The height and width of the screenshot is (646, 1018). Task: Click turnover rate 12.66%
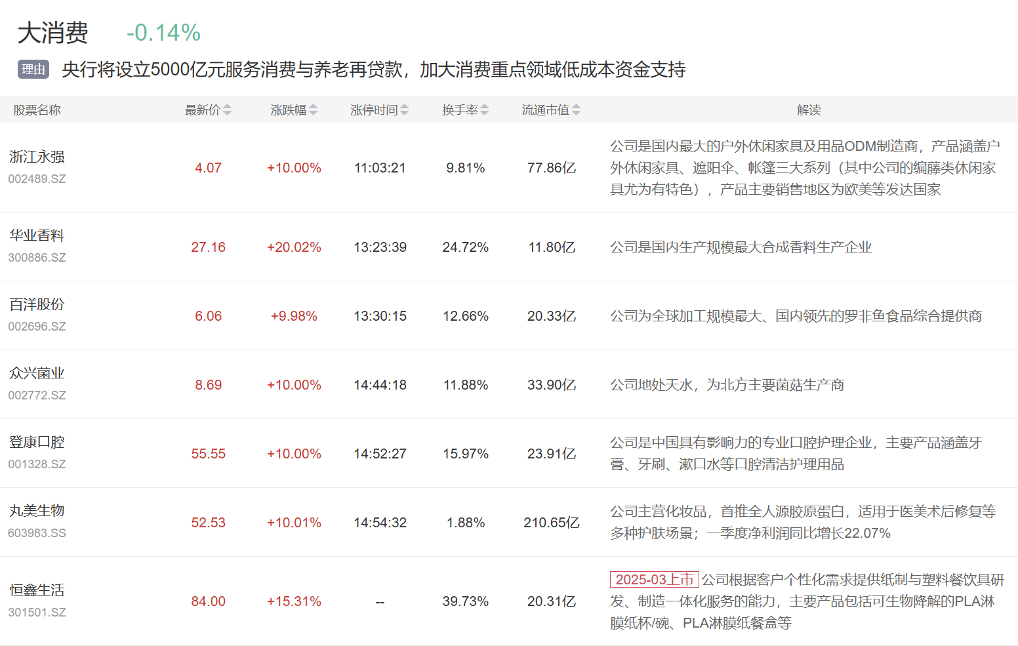point(465,316)
